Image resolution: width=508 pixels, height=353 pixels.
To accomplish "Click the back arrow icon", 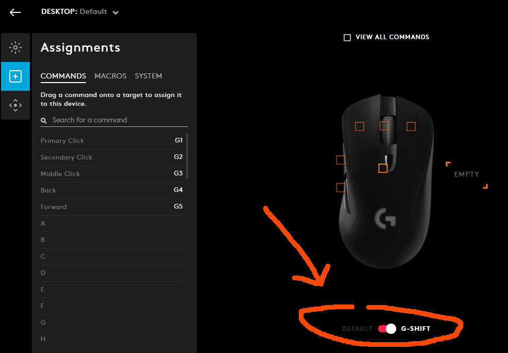I will [x=15, y=12].
